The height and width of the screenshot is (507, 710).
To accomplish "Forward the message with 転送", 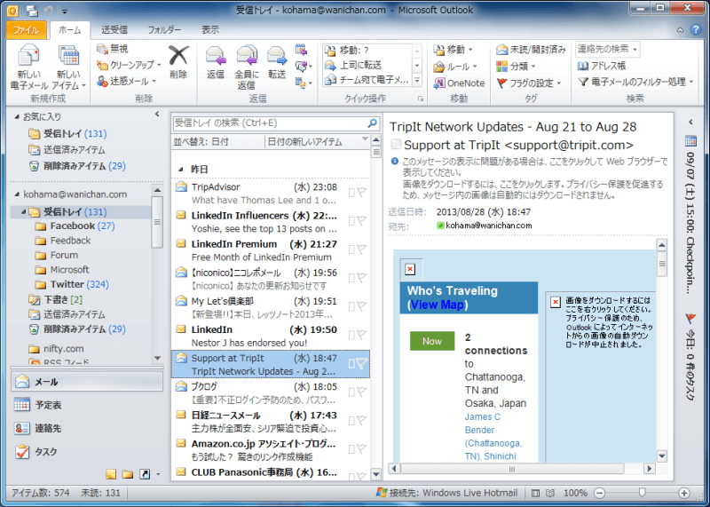I will click(x=277, y=62).
